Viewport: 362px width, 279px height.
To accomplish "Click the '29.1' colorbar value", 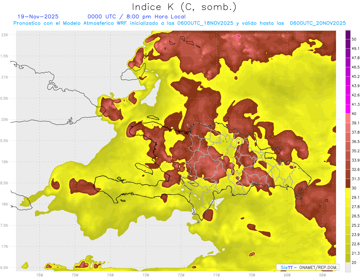I will (356, 197).
